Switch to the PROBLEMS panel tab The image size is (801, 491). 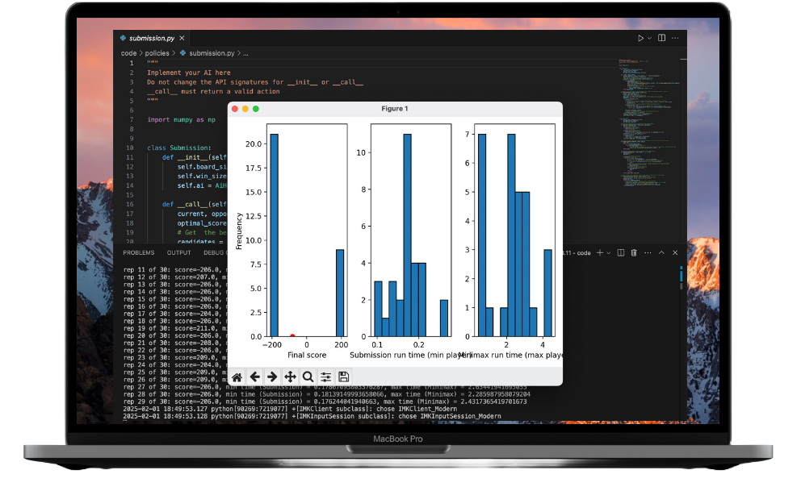coord(138,252)
